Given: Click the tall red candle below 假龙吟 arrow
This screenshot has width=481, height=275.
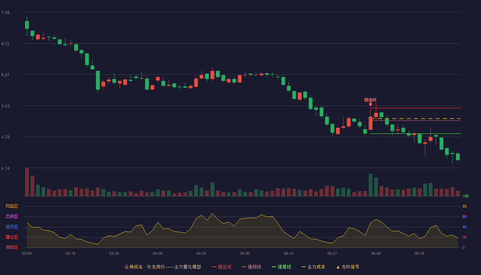Looking at the screenshot, I should tap(370, 123).
